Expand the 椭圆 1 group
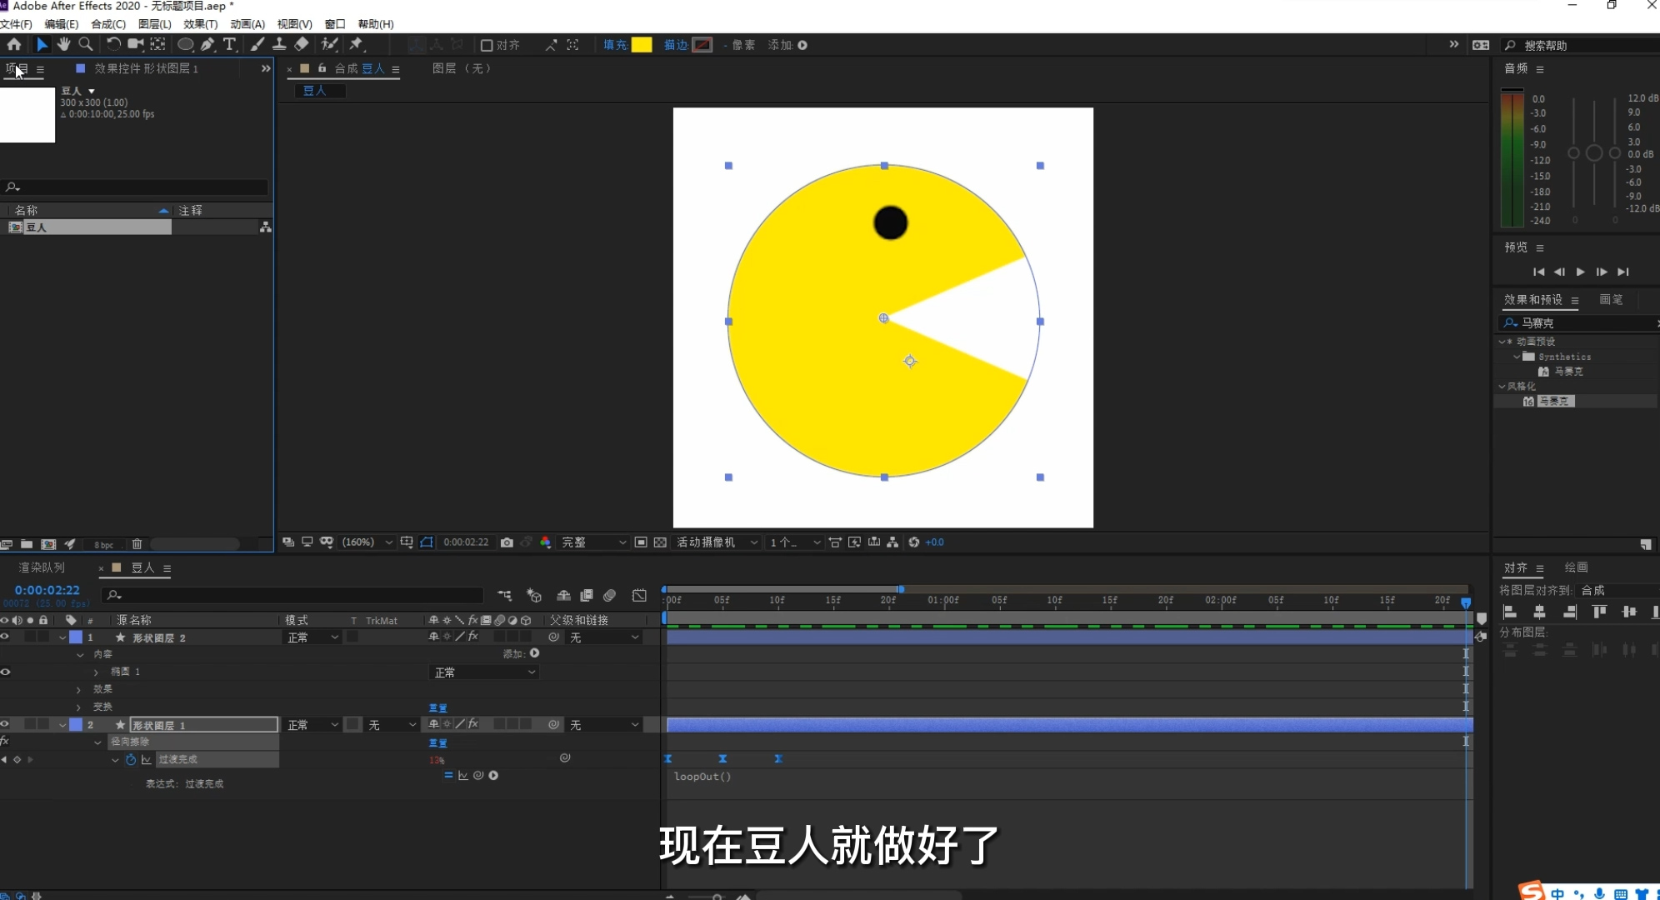Image resolution: width=1660 pixels, height=900 pixels. 96,672
